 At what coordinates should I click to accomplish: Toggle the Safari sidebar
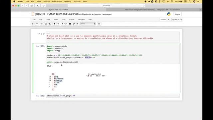click(x=32, y=6)
